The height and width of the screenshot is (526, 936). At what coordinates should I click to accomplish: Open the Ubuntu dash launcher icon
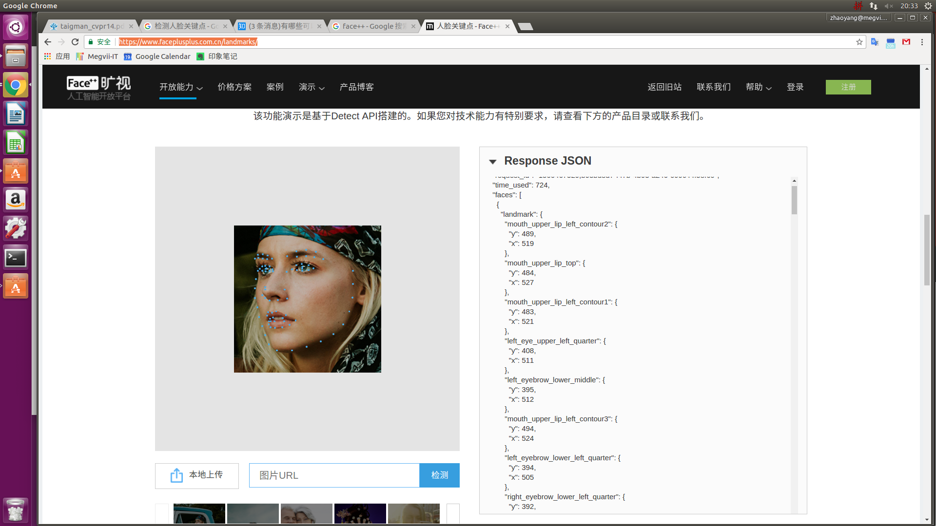pos(16,27)
